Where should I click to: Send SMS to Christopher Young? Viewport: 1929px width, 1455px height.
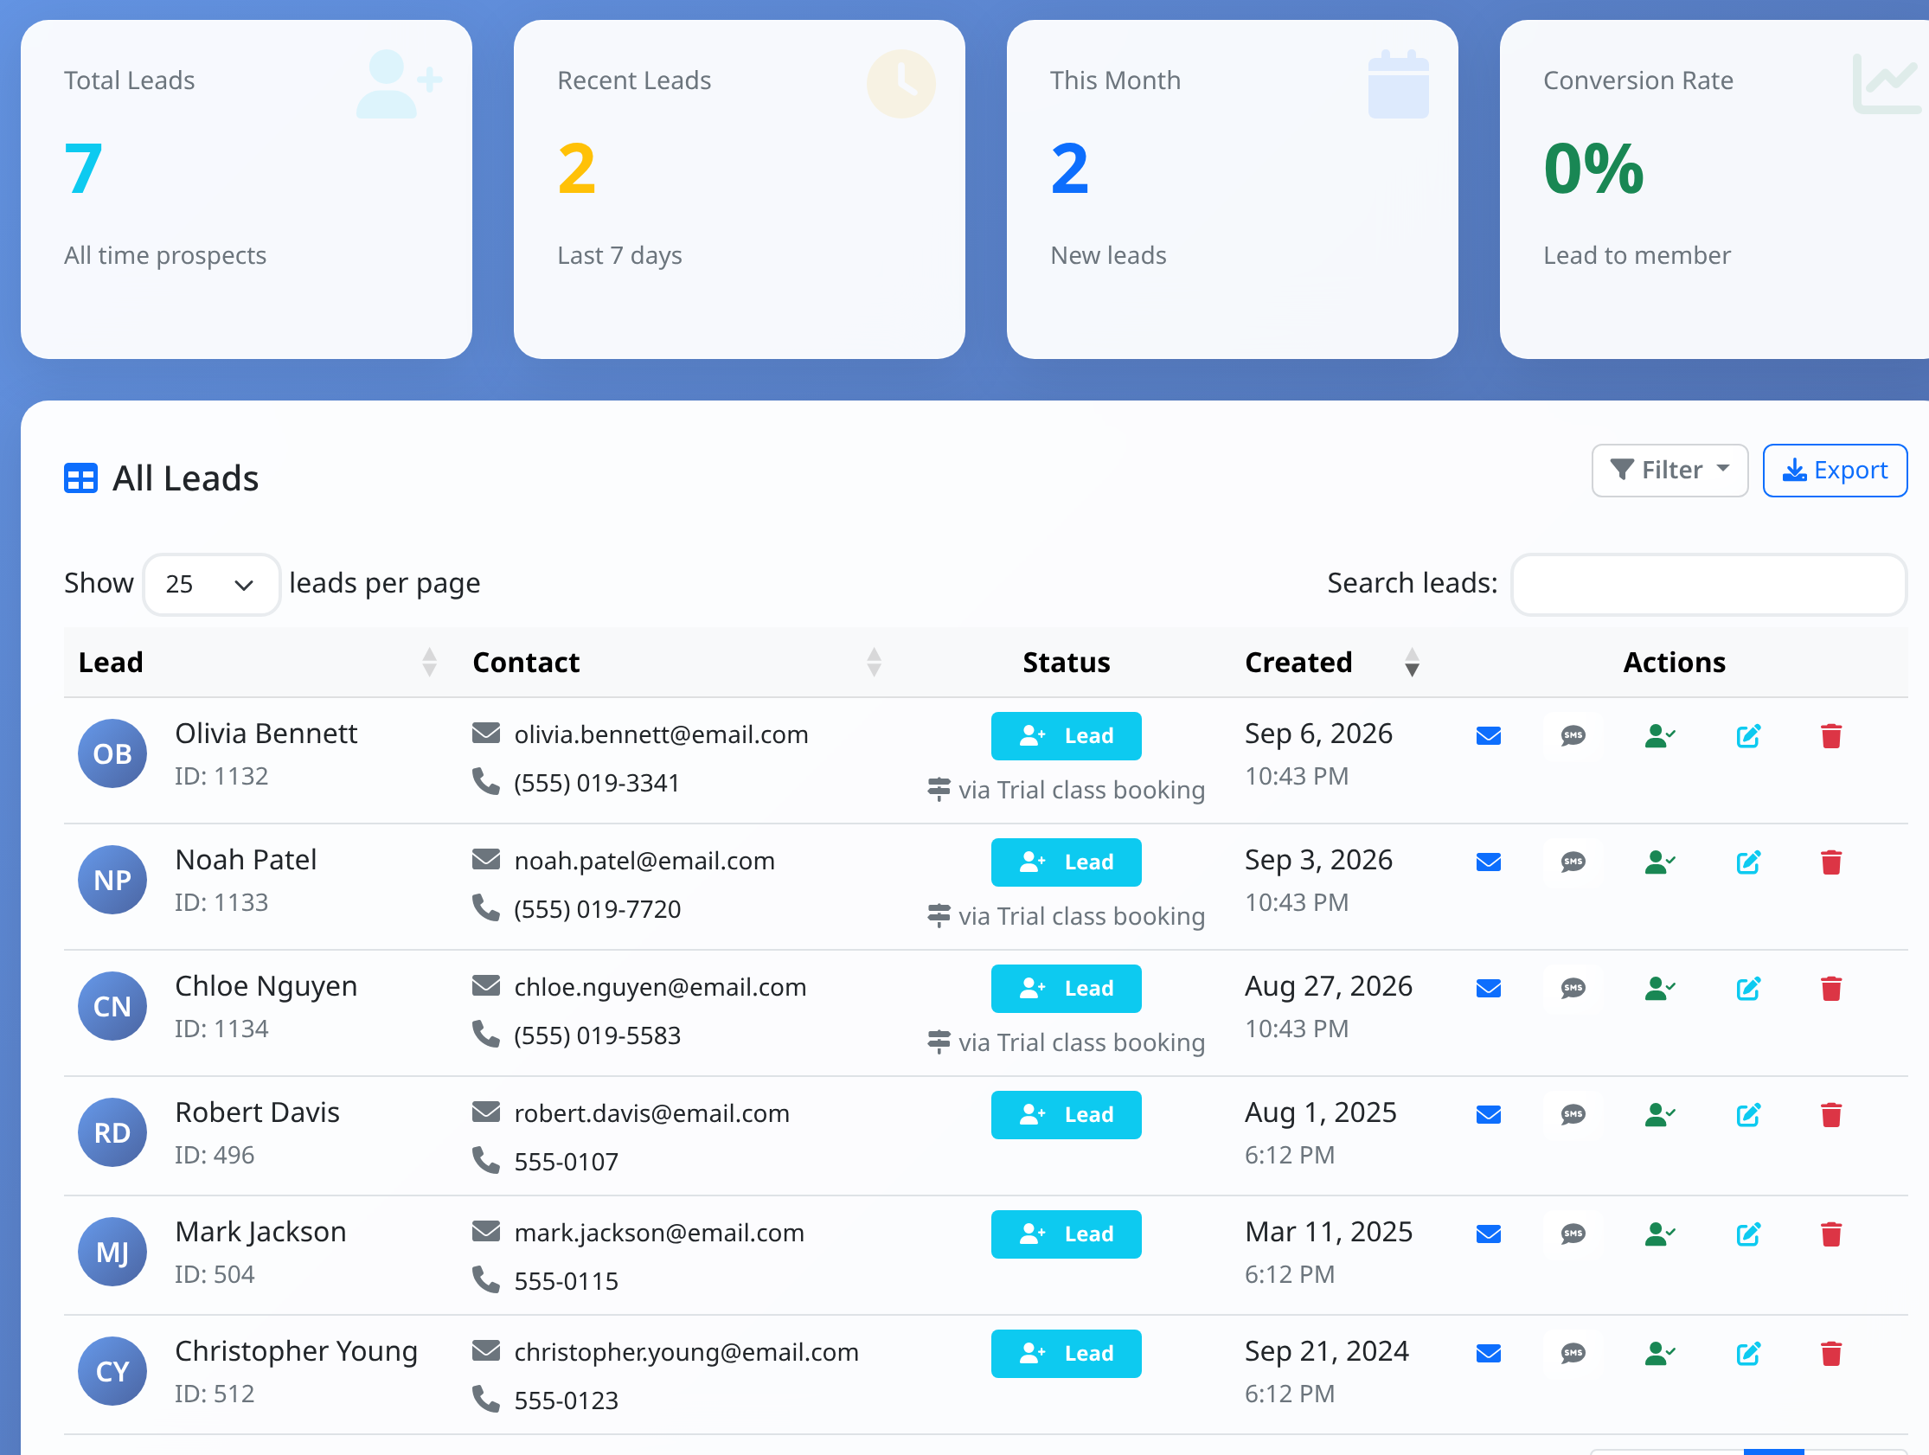(1573, 1355)
